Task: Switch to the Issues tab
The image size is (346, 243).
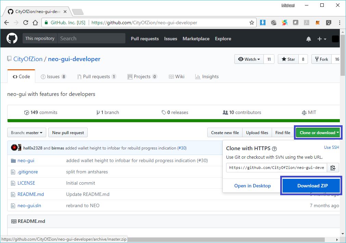Action: click(x=53, y=76)
